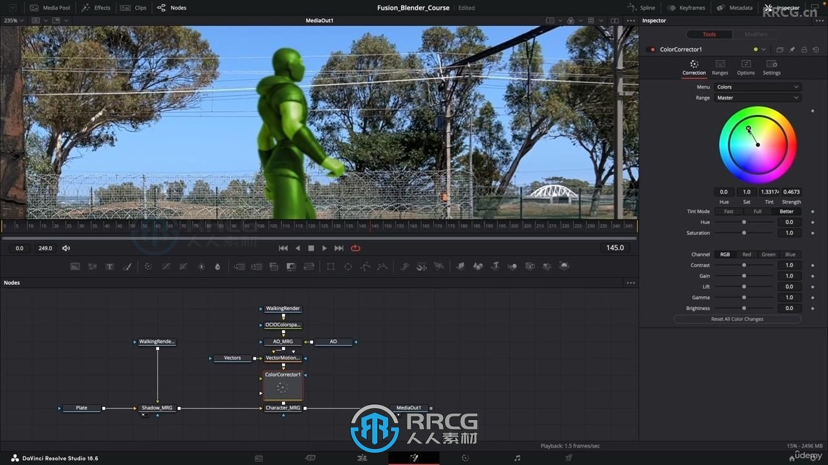
Task: Add a Blur tool from the toolbar
Action: (x=217, y=266)
